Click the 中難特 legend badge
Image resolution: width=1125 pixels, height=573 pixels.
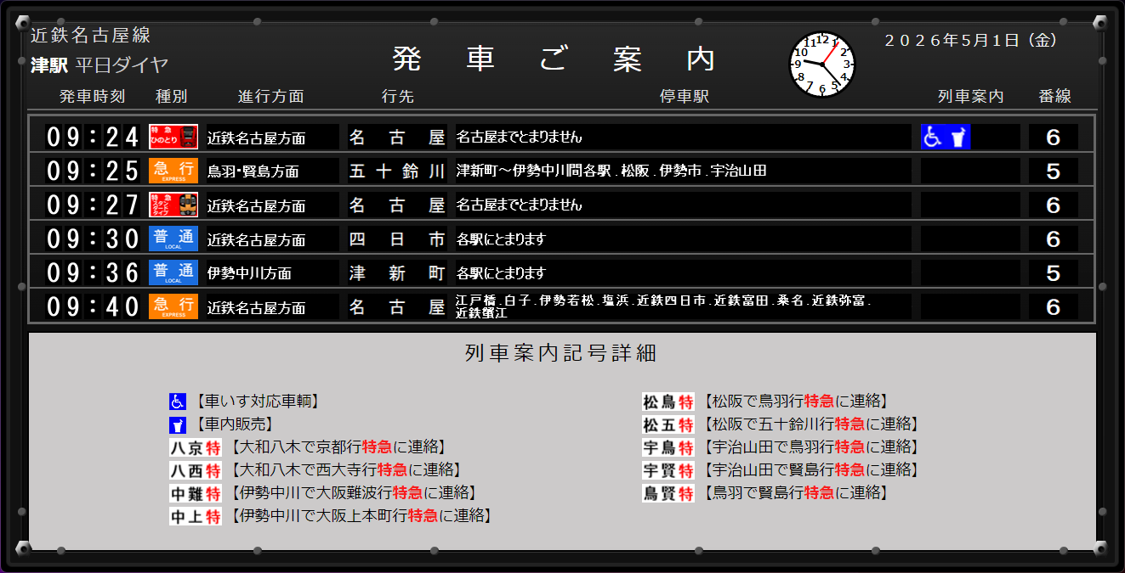(196, 493)
